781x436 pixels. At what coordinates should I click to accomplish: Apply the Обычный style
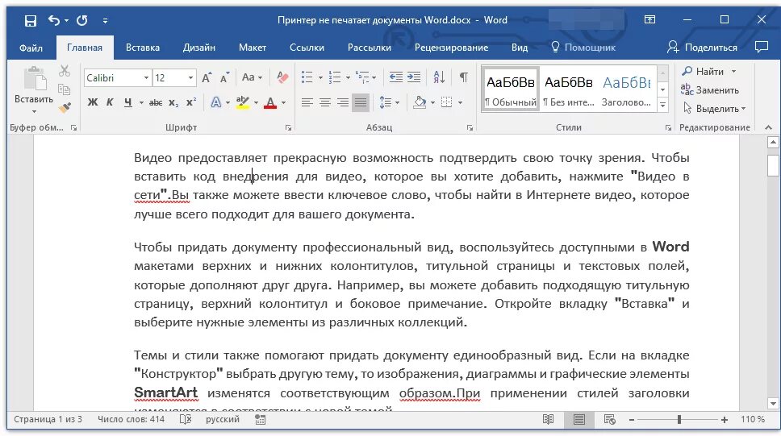(511, 89)
